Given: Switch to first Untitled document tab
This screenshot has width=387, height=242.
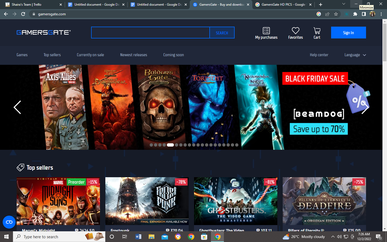Looking at the screenshot, I should coord(96,5).
